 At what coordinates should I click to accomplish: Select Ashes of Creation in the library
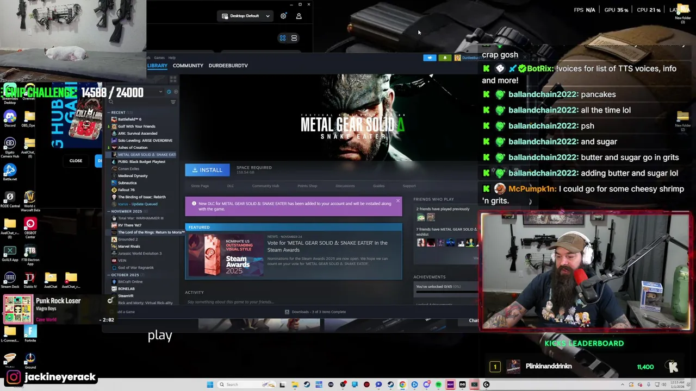point(133,148)
